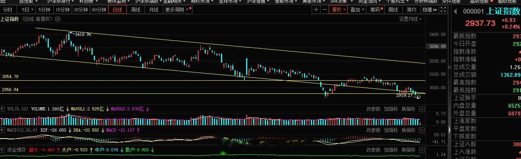This screenshot has width=521, height=159.
Task: Select the 总成交额 row
Action: click(x=487, y=74)
